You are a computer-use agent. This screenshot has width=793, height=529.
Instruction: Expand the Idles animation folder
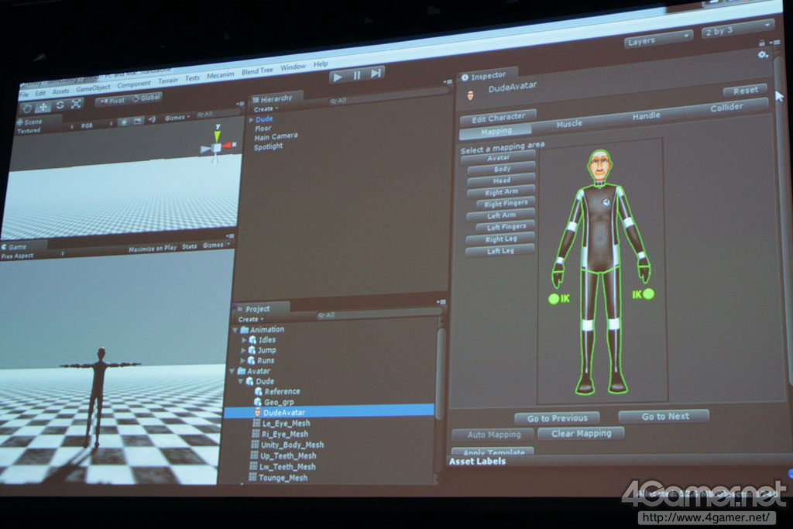click(245, 340)
